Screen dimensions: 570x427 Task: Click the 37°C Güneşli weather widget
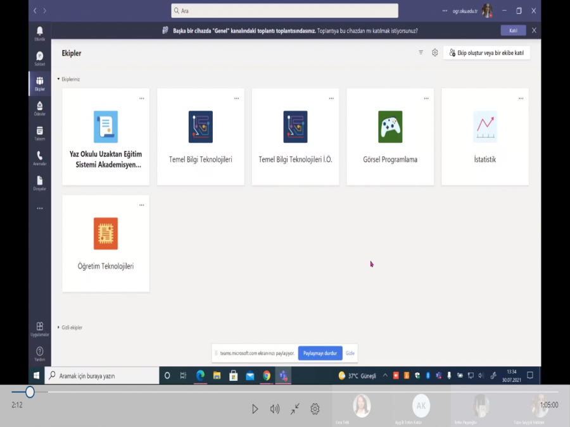tap(357, 376)
